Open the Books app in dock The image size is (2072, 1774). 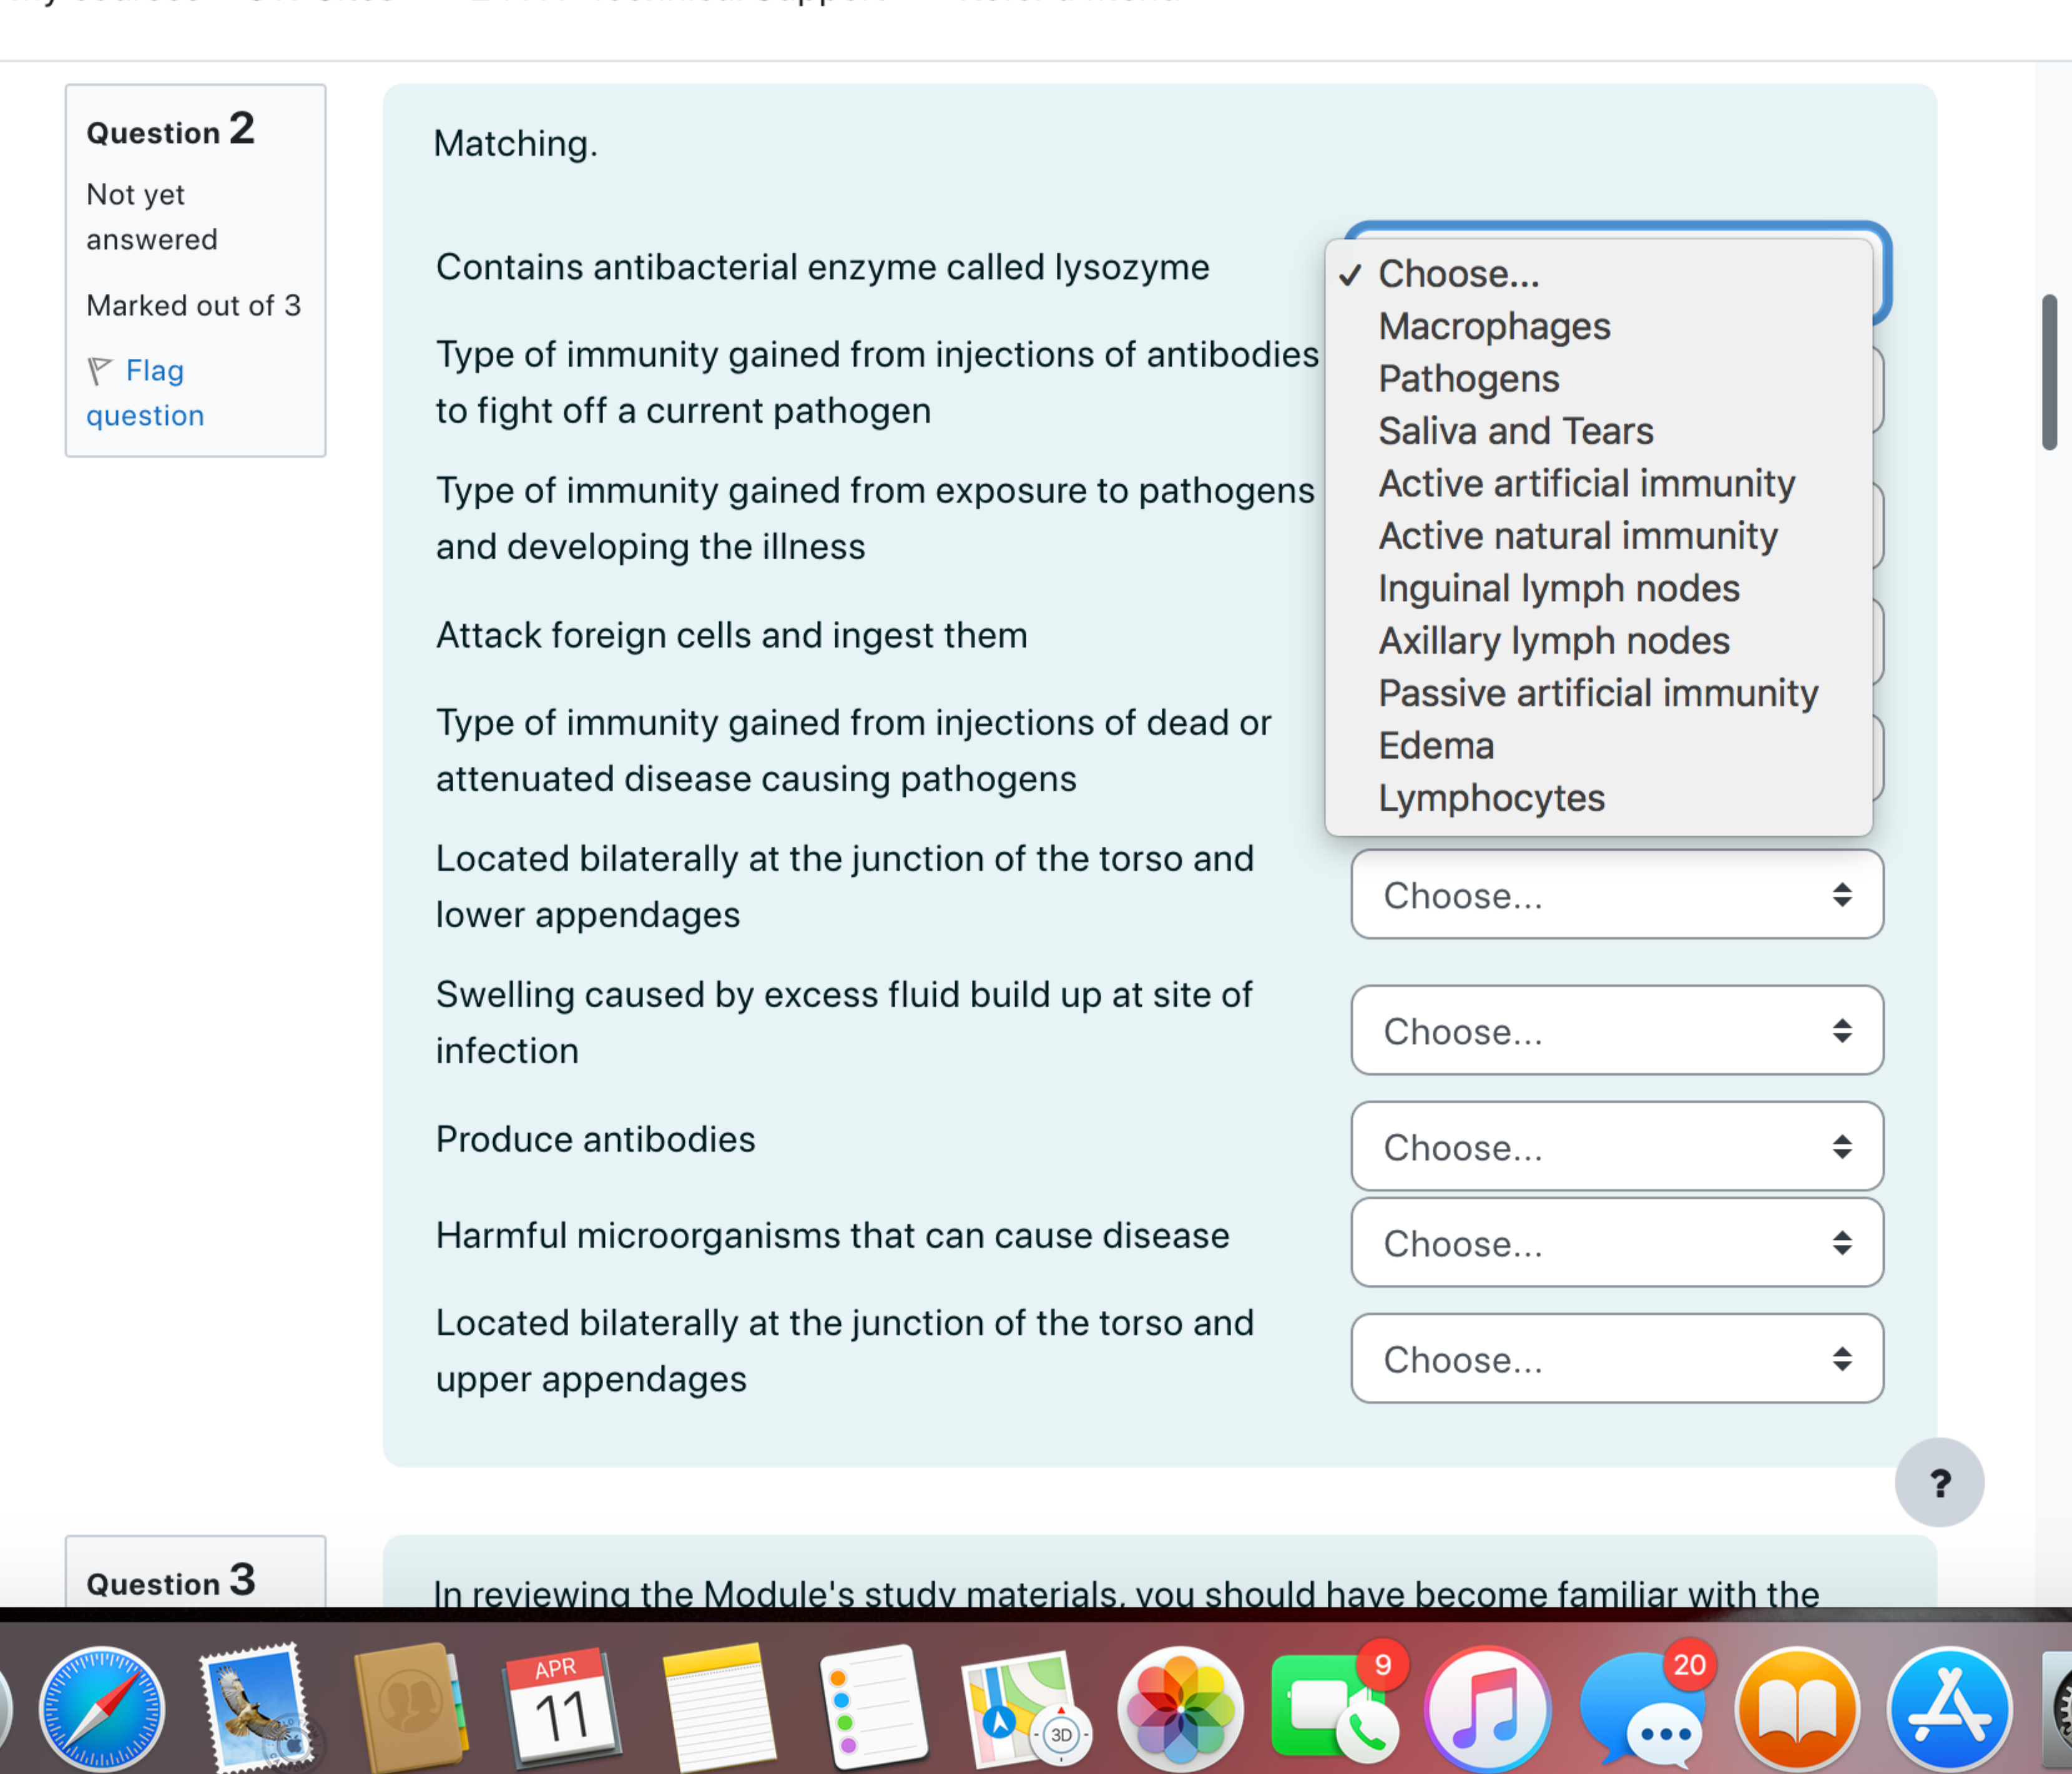(1797, 1708)
